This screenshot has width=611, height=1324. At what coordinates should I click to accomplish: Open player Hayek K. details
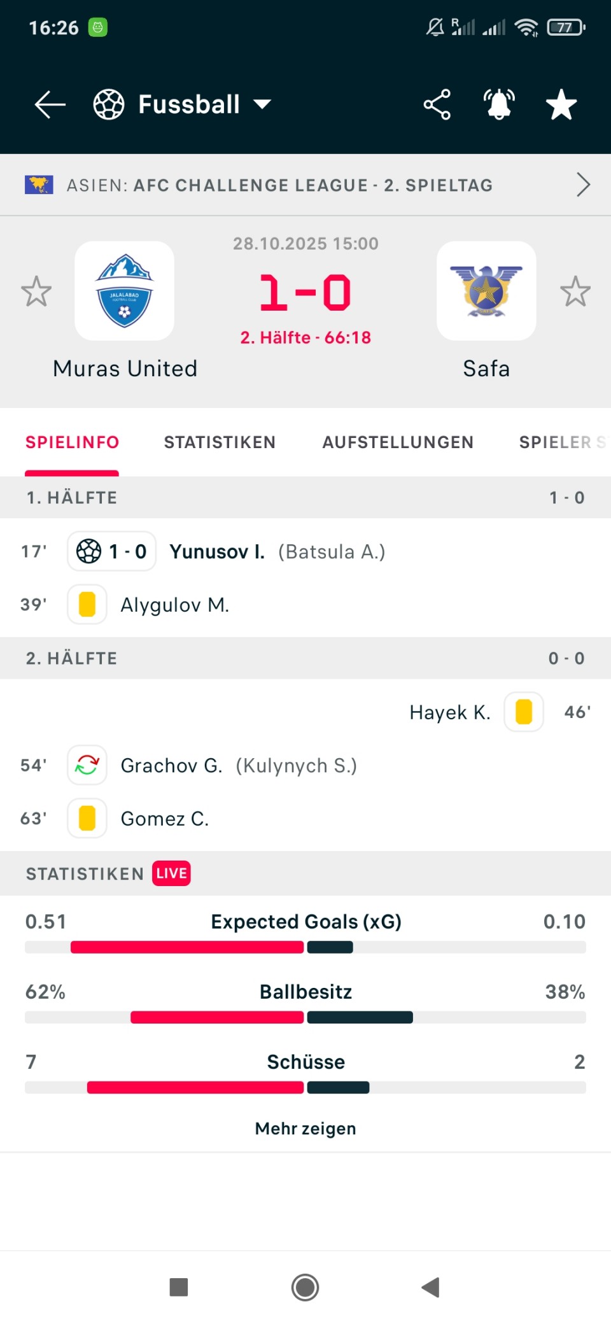tap(450, 712)
